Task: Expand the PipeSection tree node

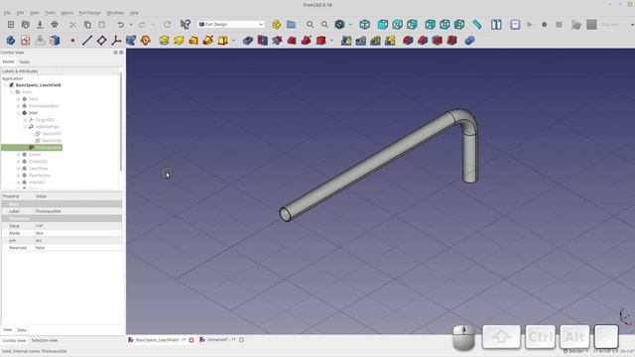Action: click(18, 176)
